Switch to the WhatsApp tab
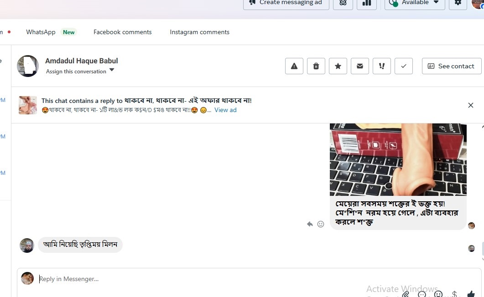This screenshot has height=297, width=484. coord(41,32)
